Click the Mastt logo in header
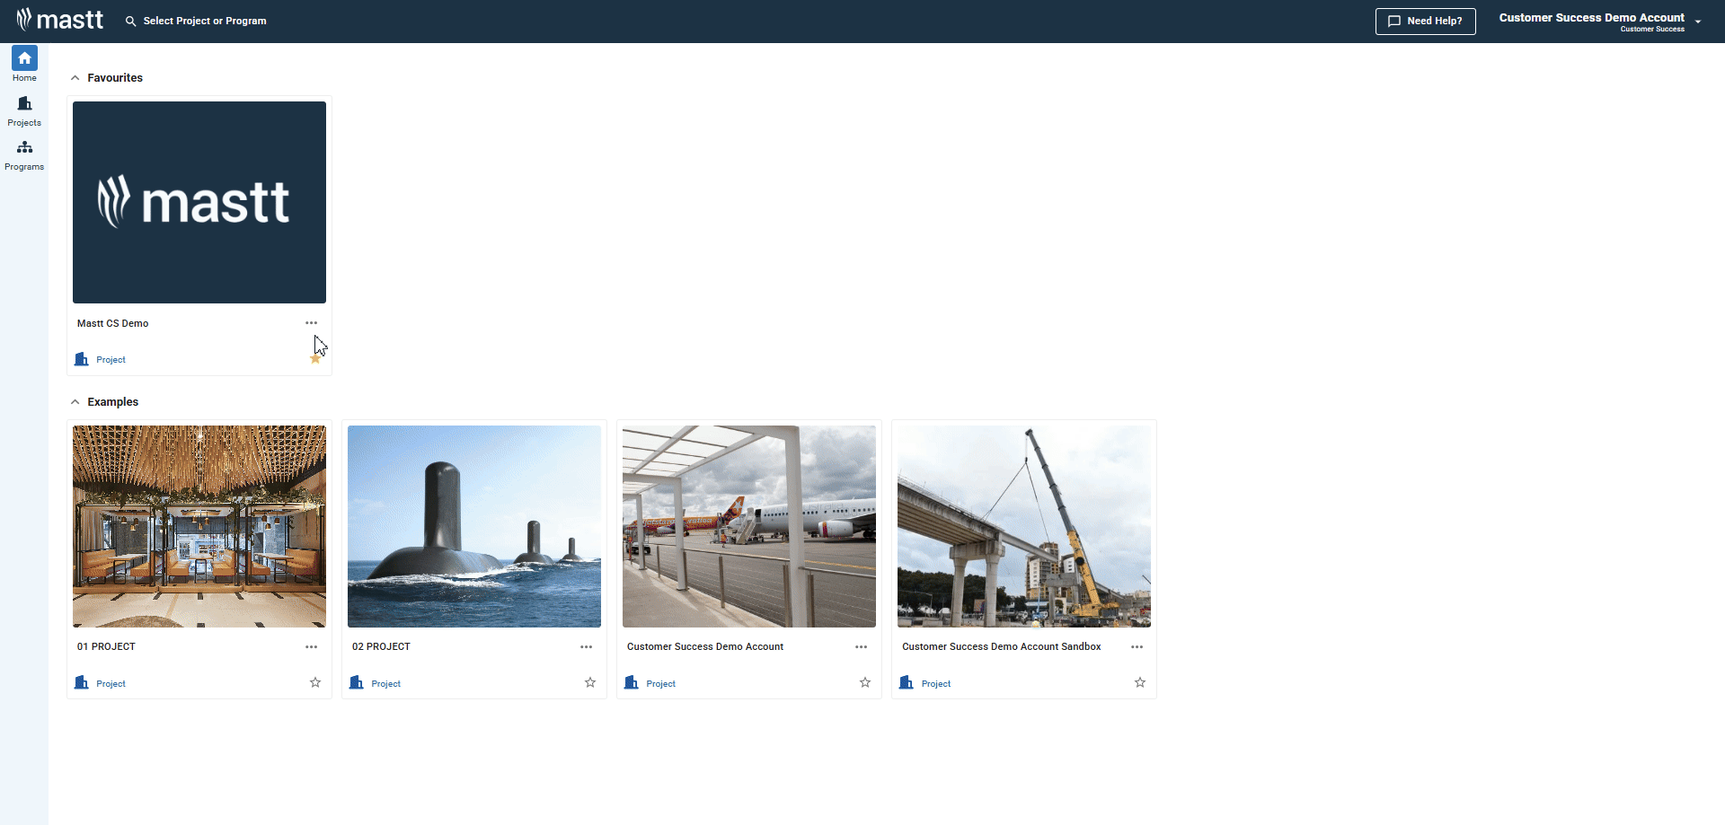 coord(59,20)
